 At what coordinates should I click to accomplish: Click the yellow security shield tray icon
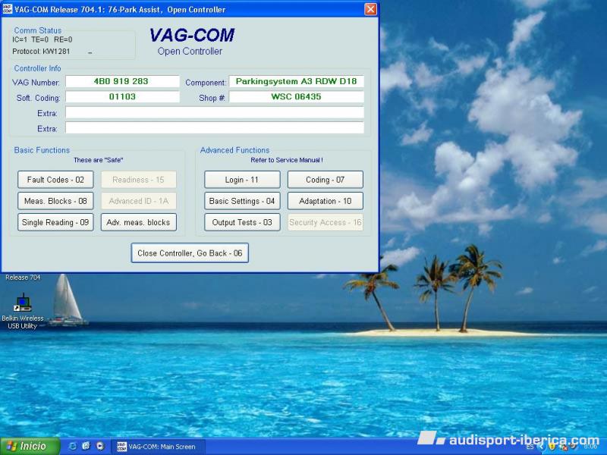[x=552, y=447]
